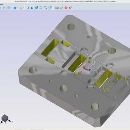Click the horizontal lines wire path icon
This screenshot has height=130, width=130.
pos(41,8)
